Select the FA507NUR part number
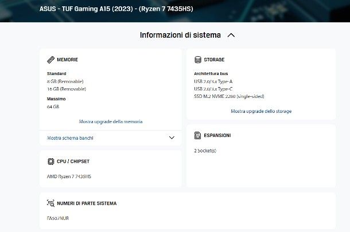The image size is (350, 232). coord(58,218)
